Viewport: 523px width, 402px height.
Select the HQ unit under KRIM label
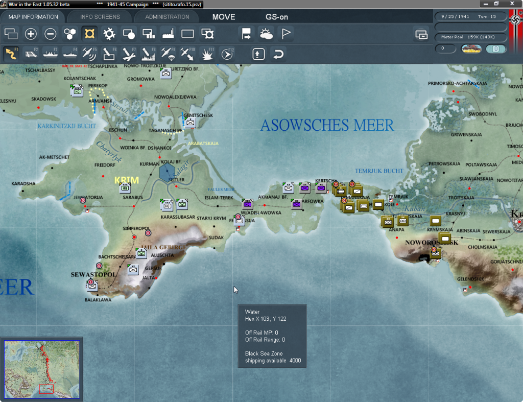(x=125, y=188)
